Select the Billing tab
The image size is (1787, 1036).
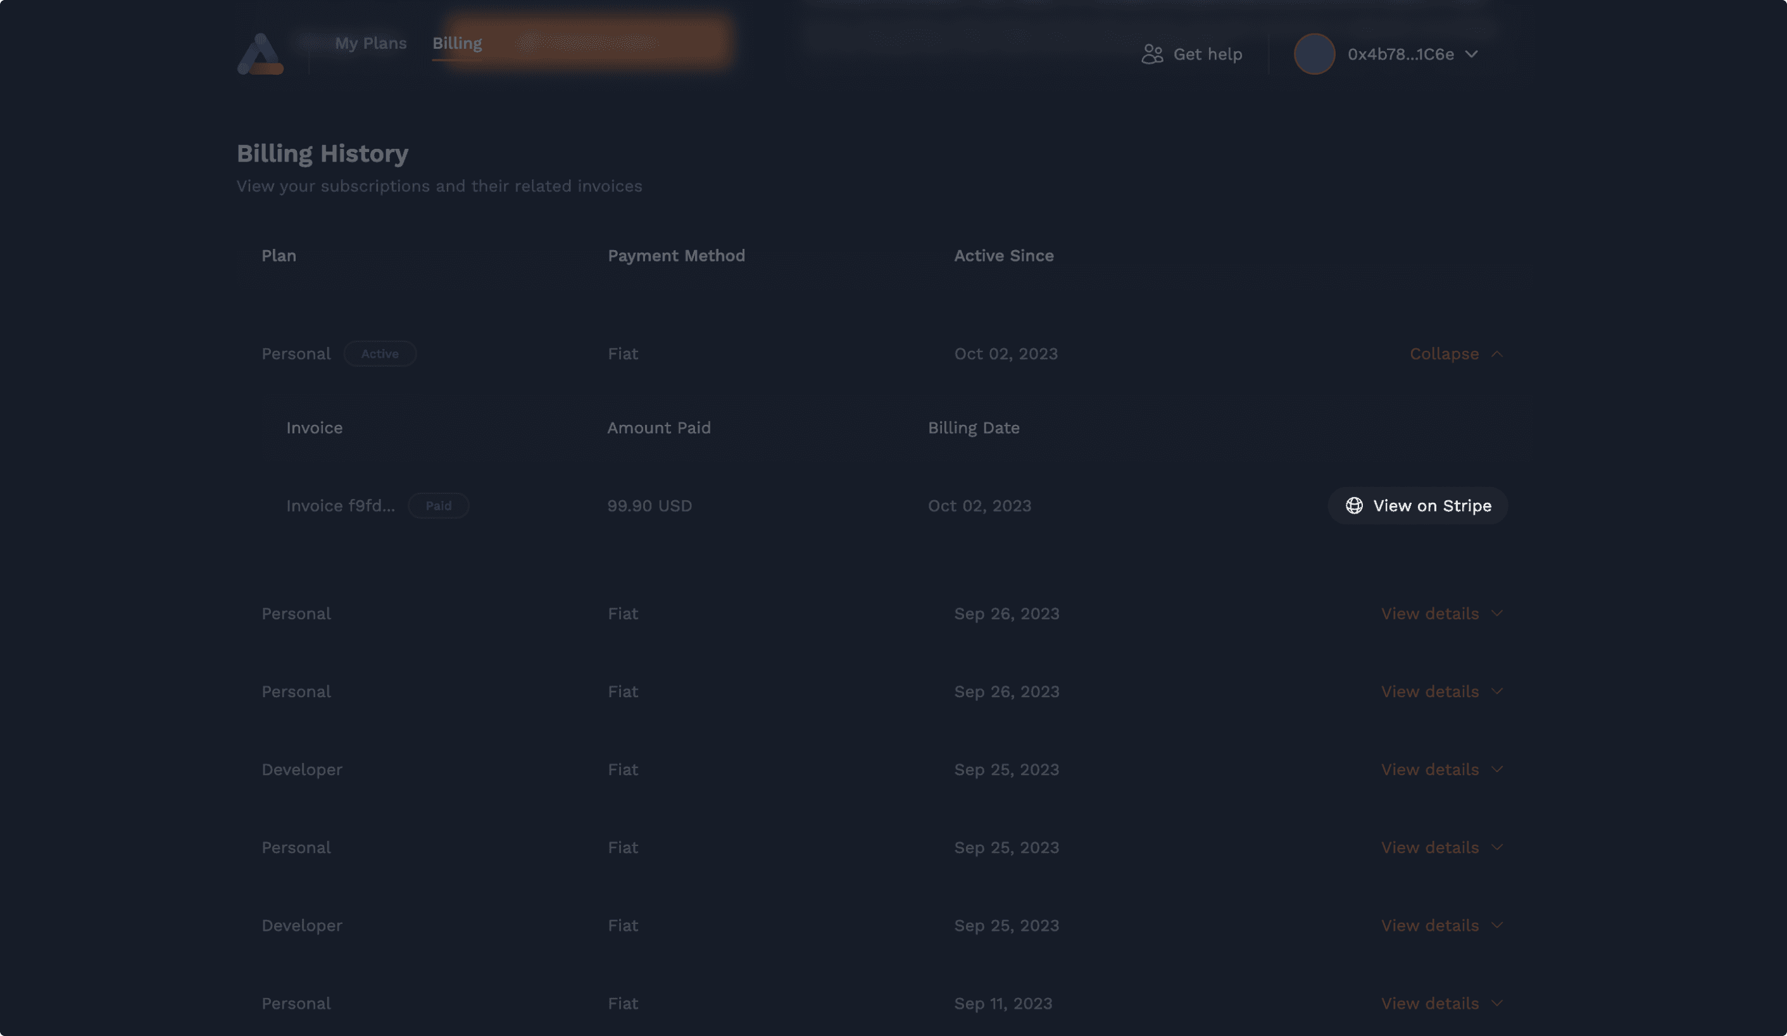coord(456,42)
